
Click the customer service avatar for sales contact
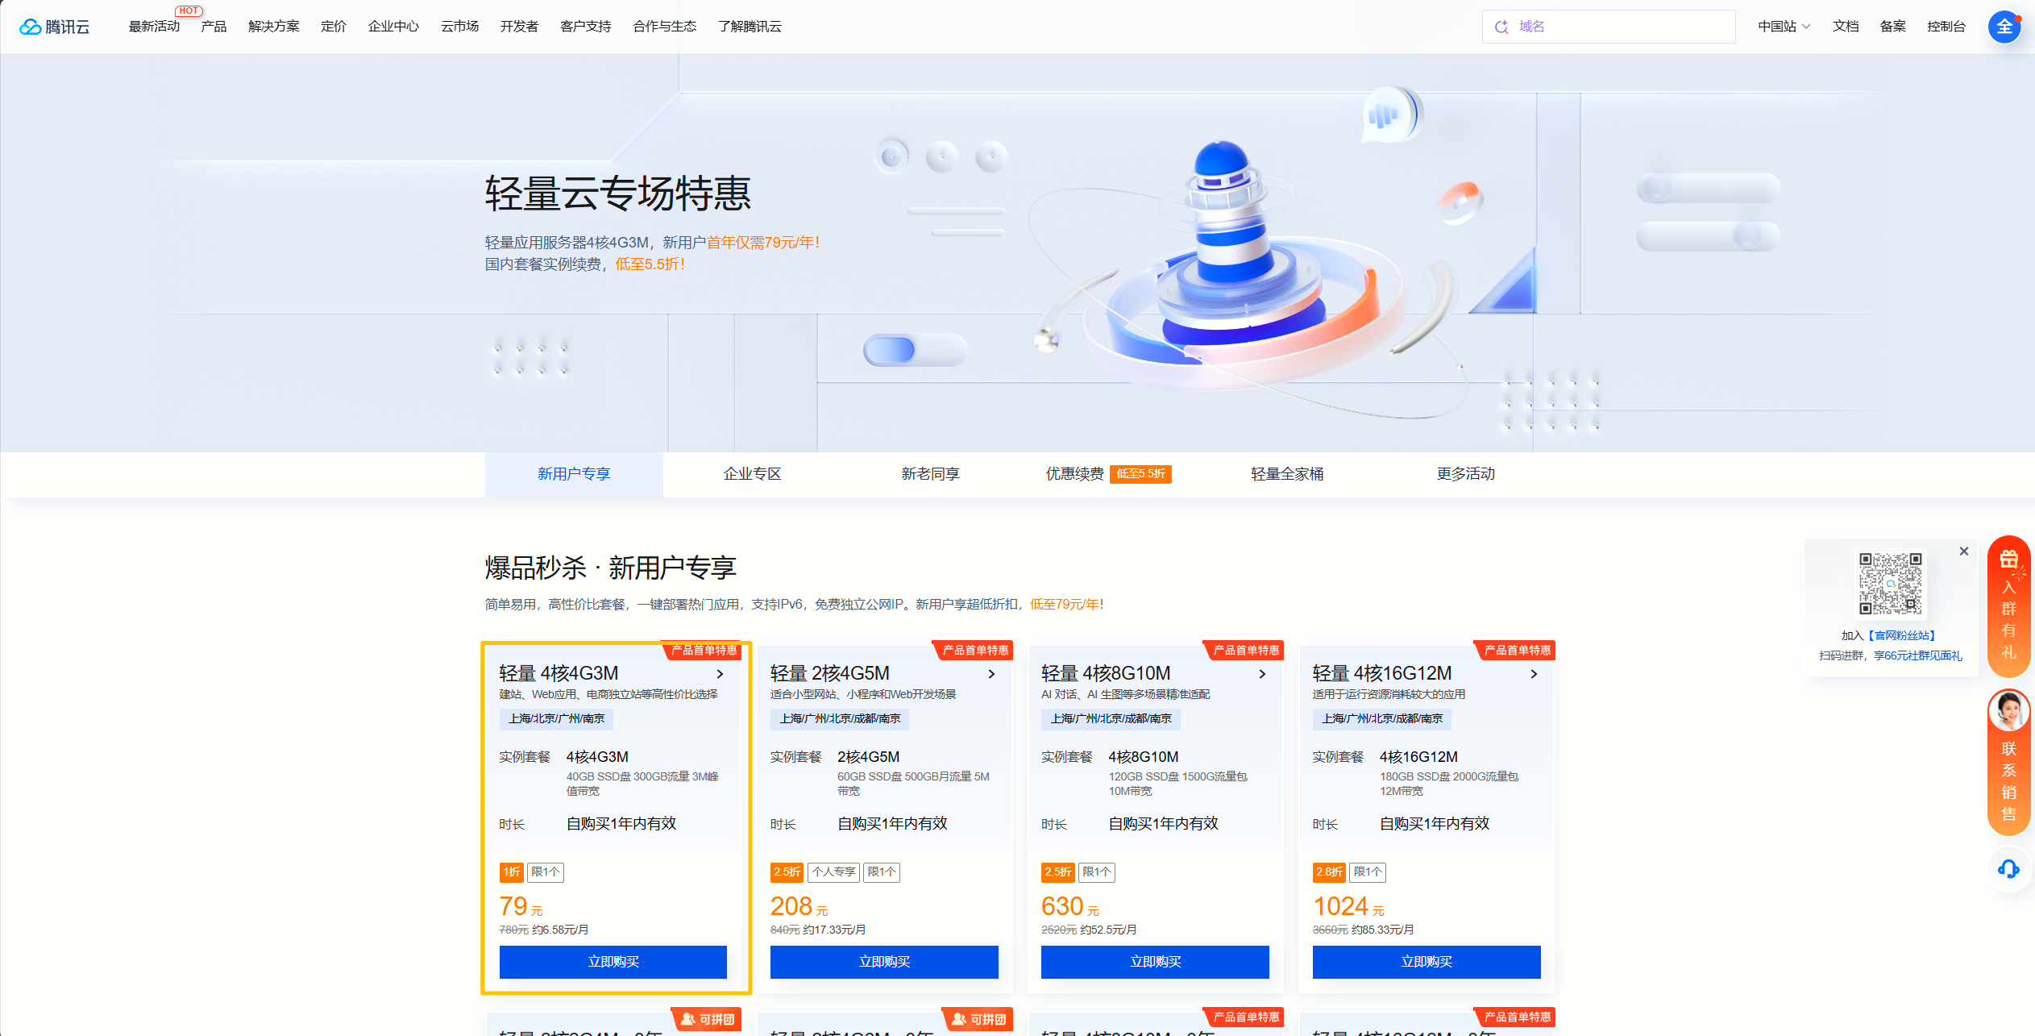(2008, 711)
